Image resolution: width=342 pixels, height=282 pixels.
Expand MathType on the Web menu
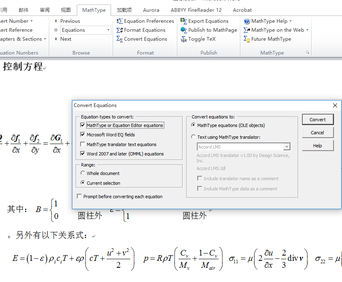click(x=307, y=30)
